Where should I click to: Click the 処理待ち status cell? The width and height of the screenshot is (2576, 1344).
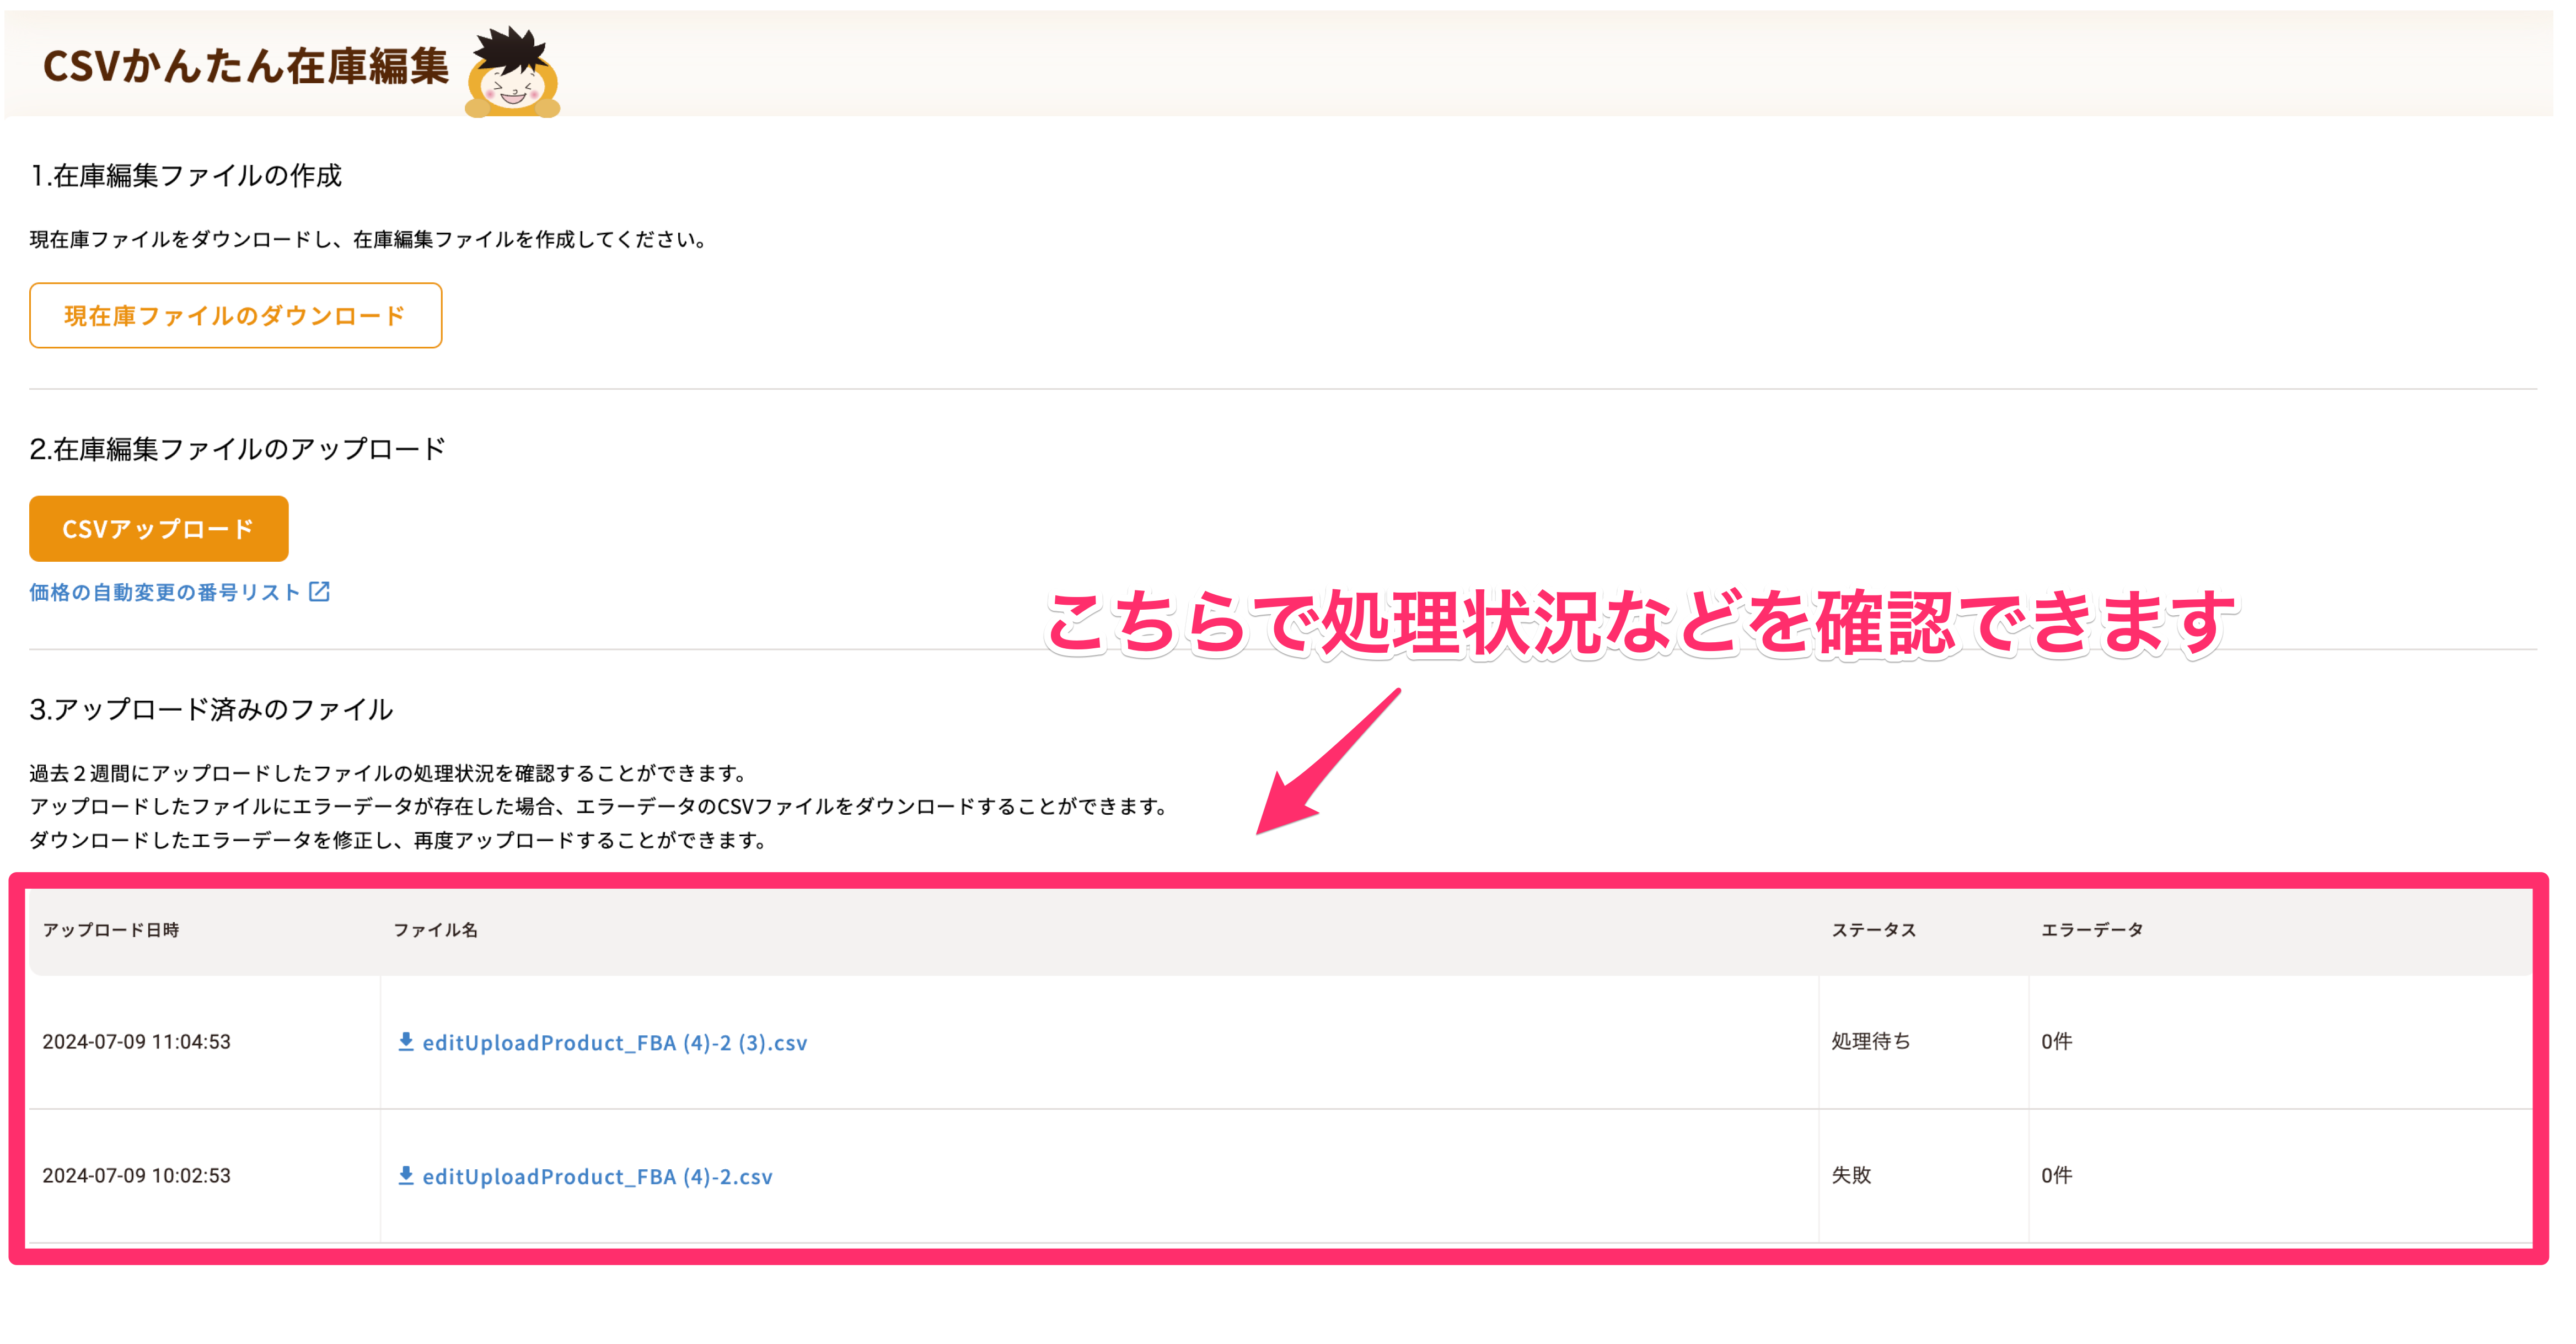1871,1042
